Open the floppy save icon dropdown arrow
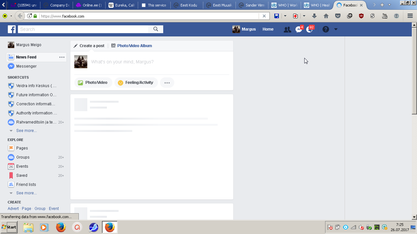This screenshot has height=234, width=417. point(285,16)
